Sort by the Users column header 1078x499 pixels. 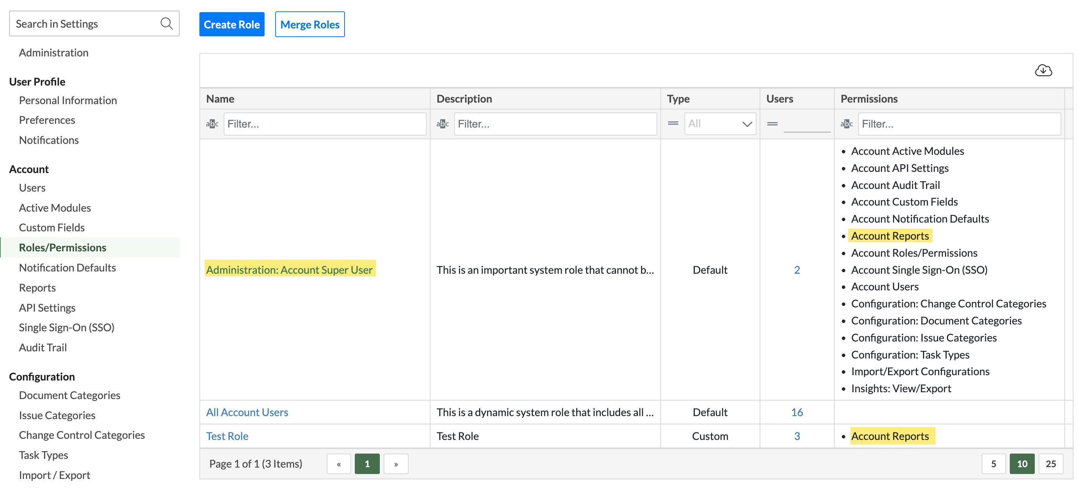797,99
